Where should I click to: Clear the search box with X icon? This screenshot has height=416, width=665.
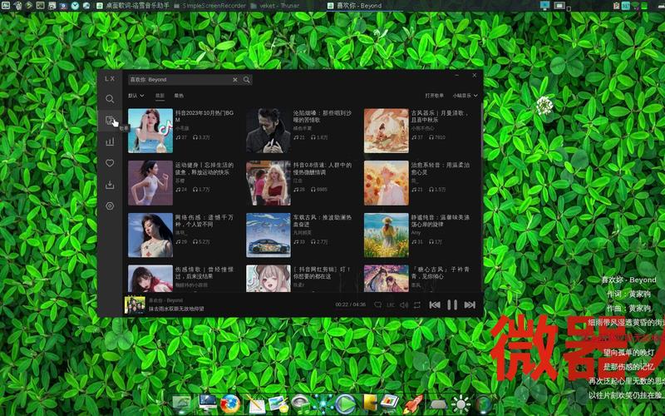coord(235,80)
